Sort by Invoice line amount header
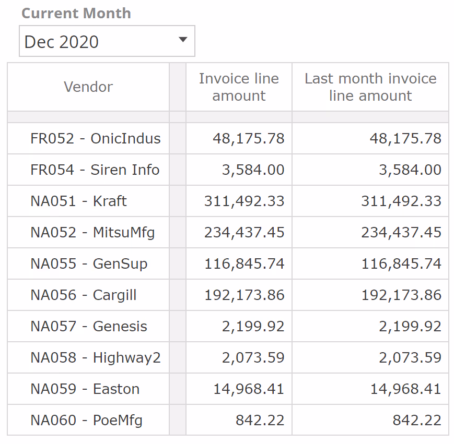 (239, 87)
